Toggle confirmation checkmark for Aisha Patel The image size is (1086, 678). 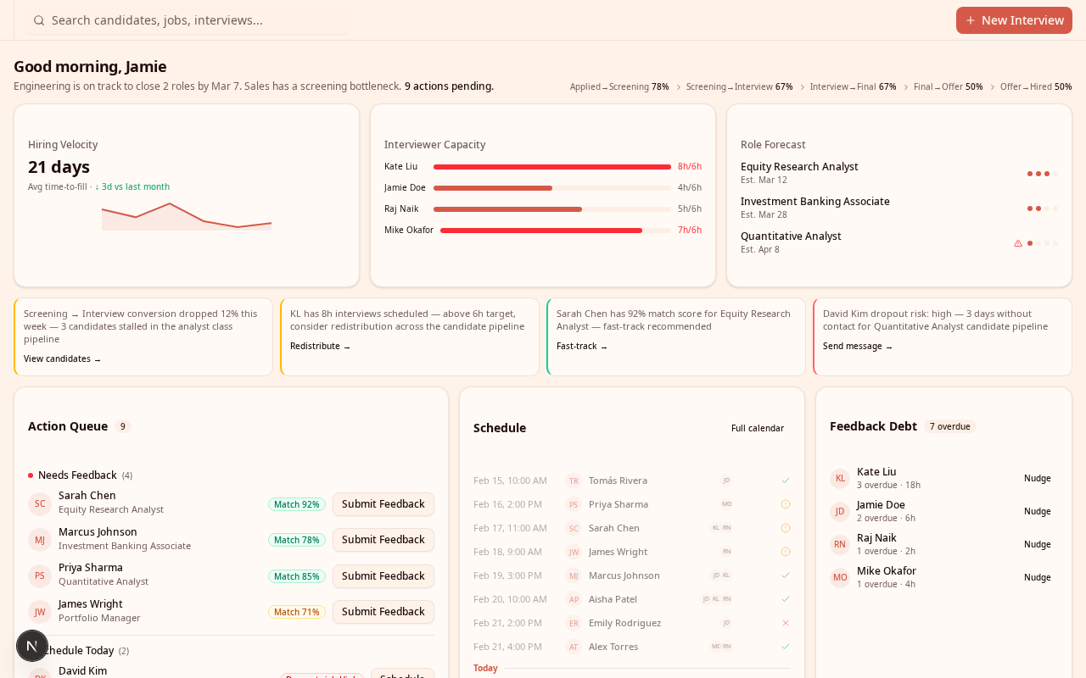click(x=785, y=597)
